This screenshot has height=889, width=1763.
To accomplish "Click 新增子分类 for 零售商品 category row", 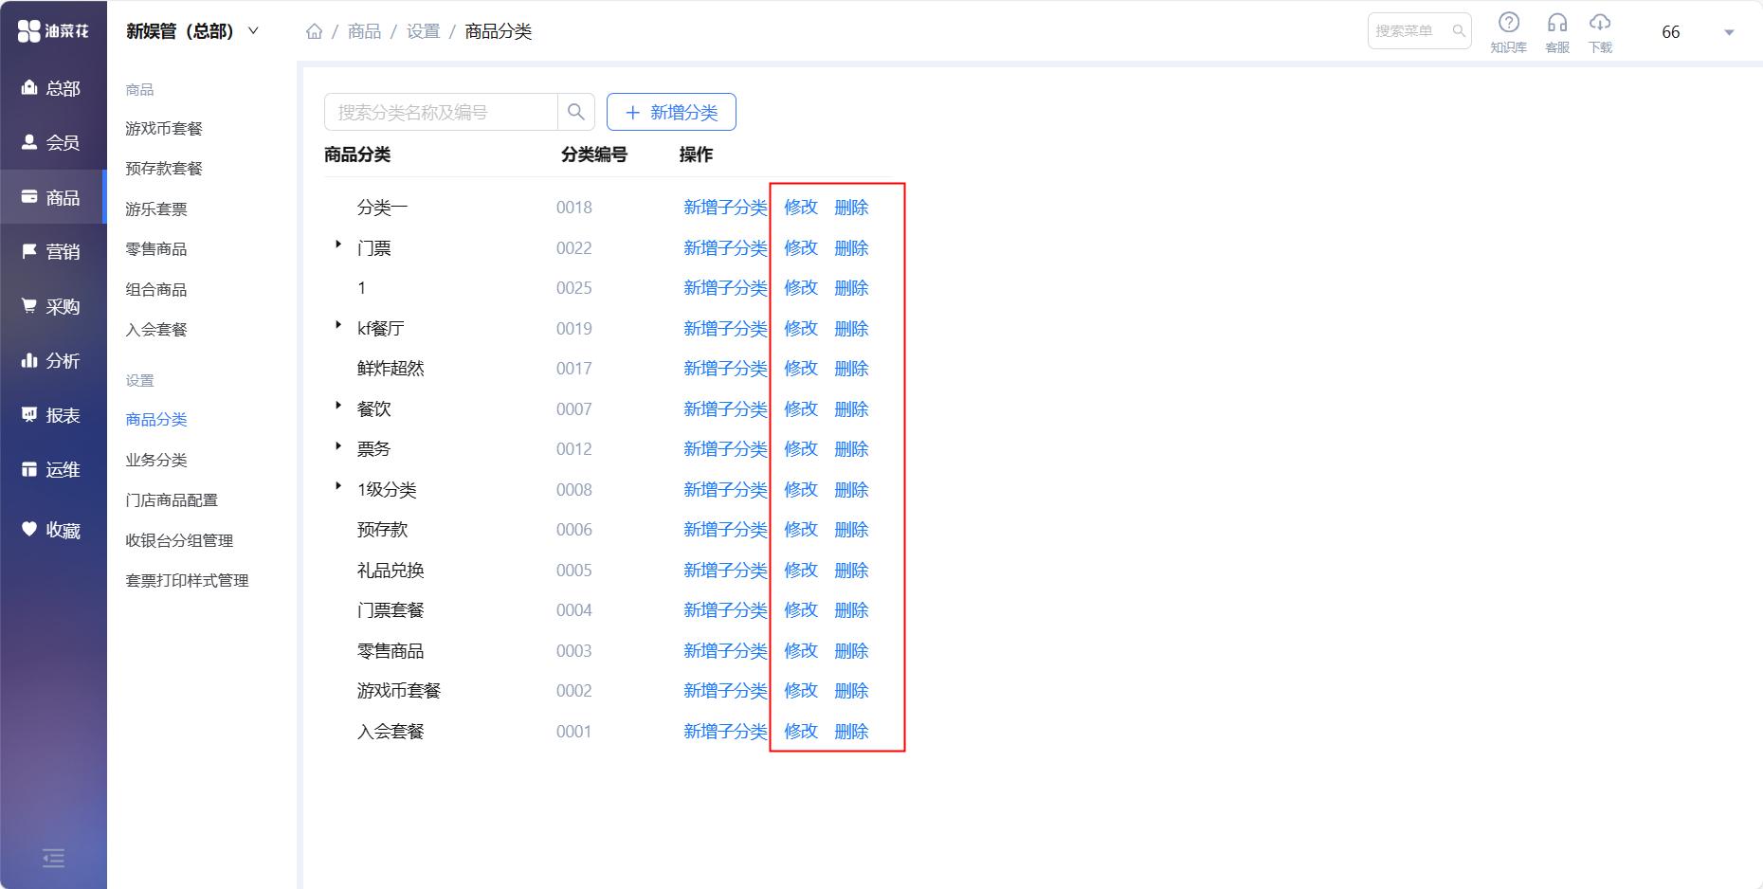I will tap(725, 651).
